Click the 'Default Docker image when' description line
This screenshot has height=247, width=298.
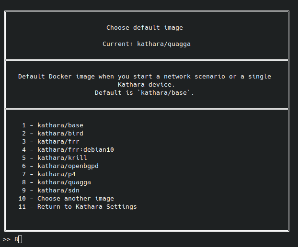point(145,77)
